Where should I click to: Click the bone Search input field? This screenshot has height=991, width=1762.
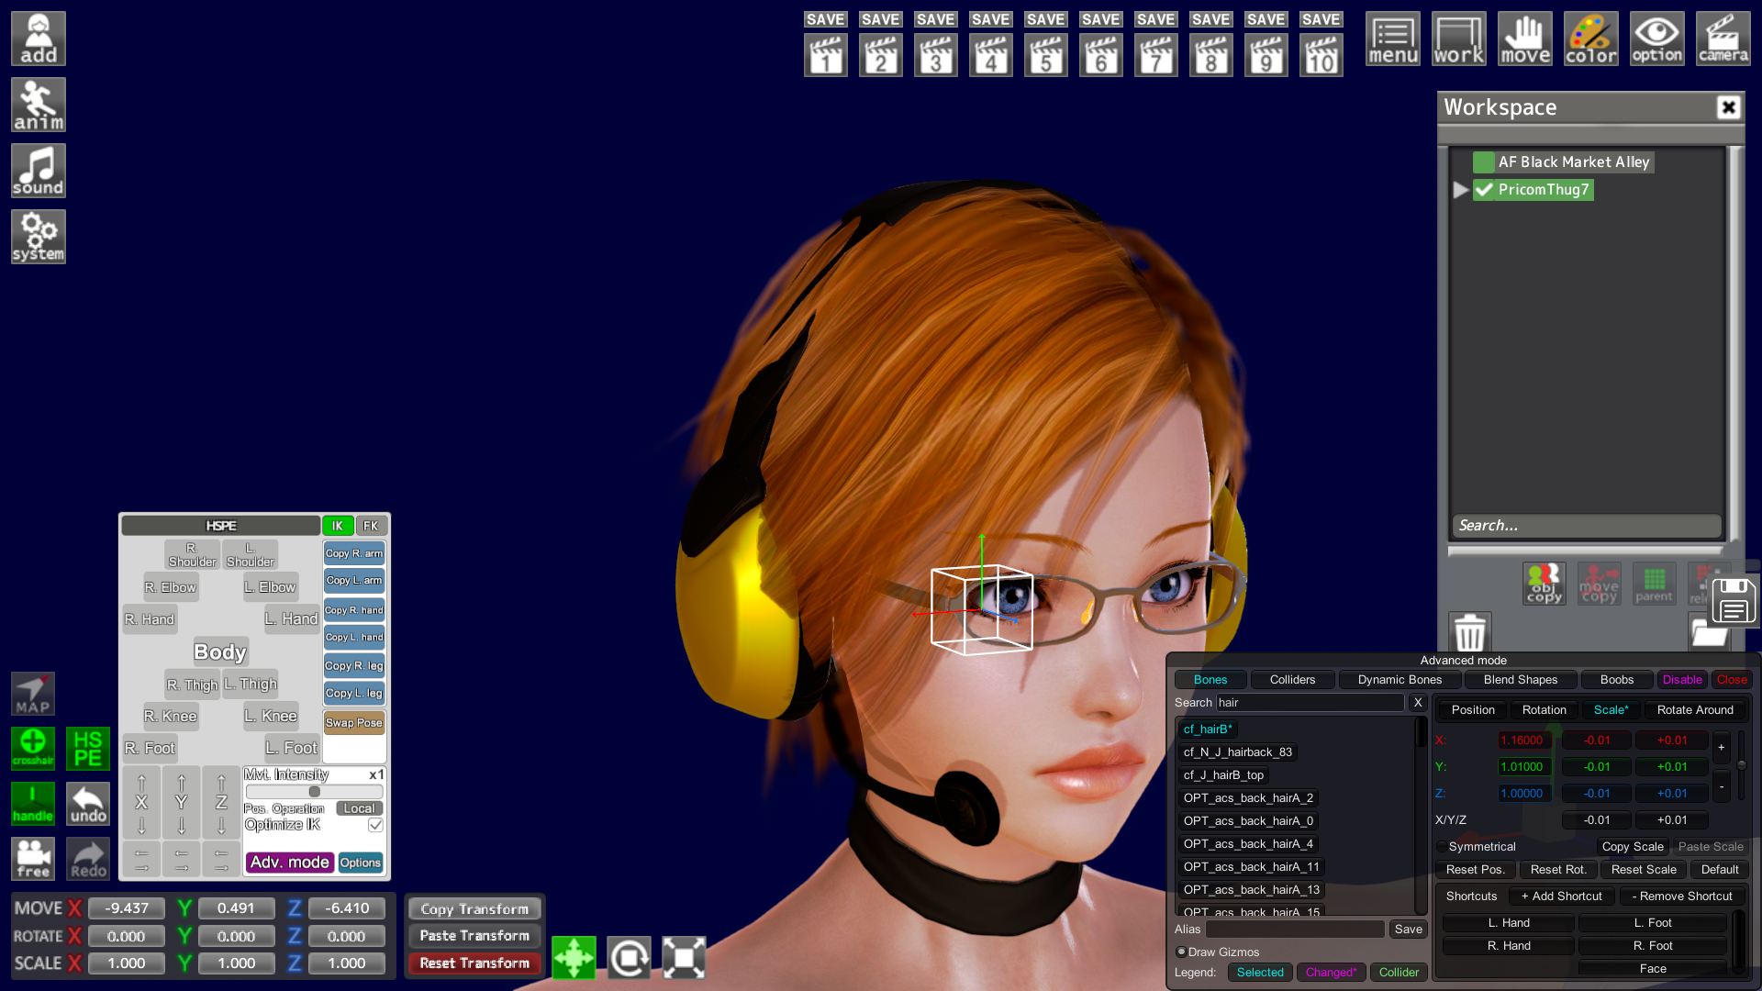[1310, 703]
